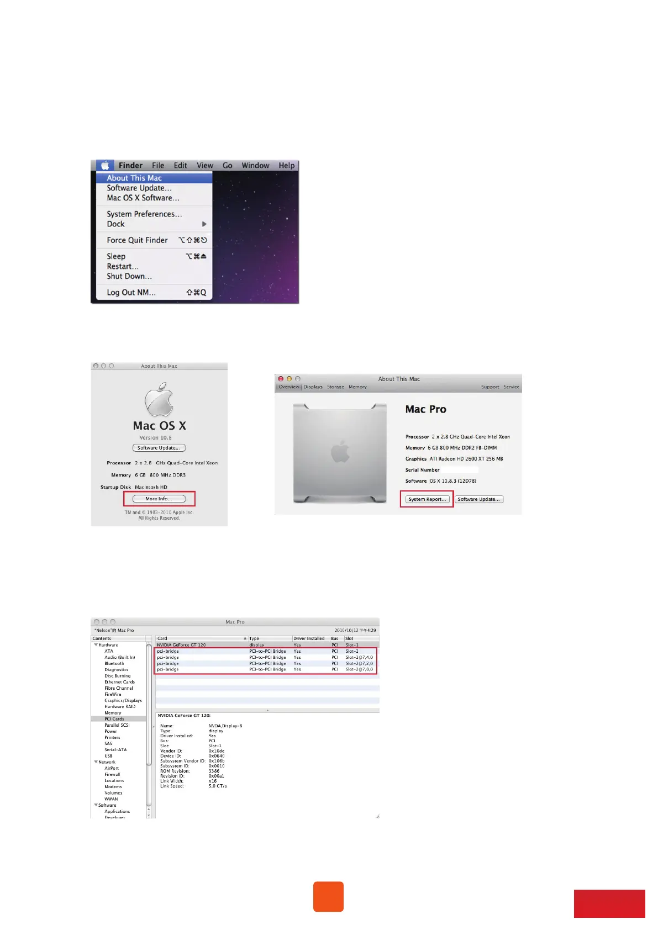This screenshot has height=930, width=658.
Task: Sort by the Slot column header
Action: pos(362,638)
